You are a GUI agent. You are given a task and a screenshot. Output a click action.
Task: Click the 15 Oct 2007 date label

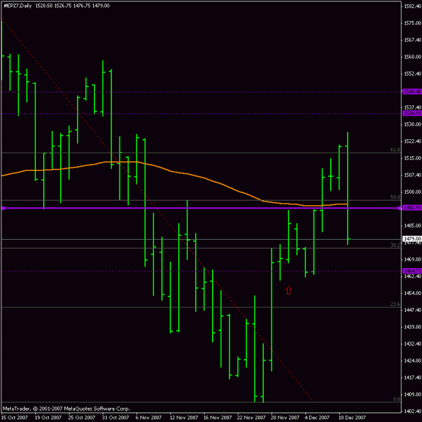pos(14,417)
